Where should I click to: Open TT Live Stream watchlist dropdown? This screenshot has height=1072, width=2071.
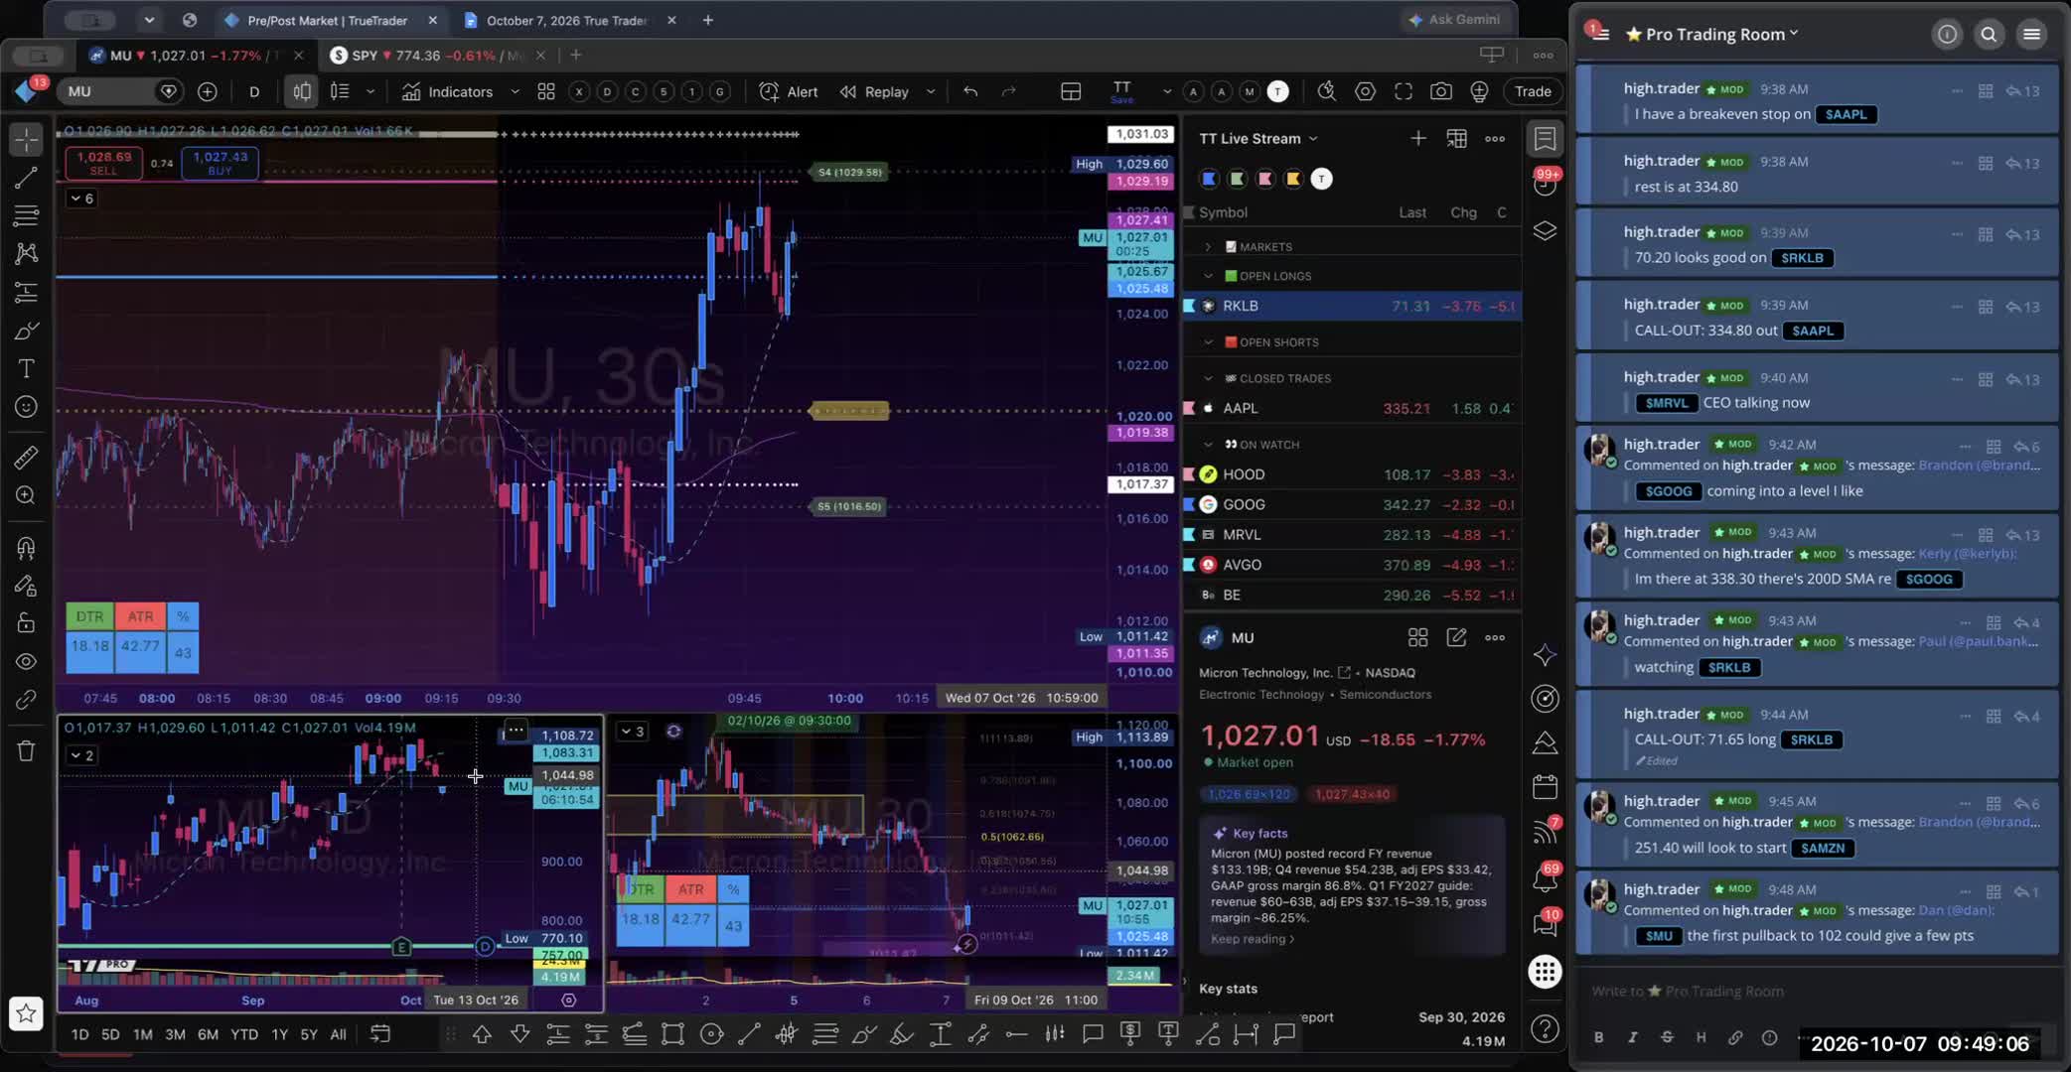coord(1257,139)
